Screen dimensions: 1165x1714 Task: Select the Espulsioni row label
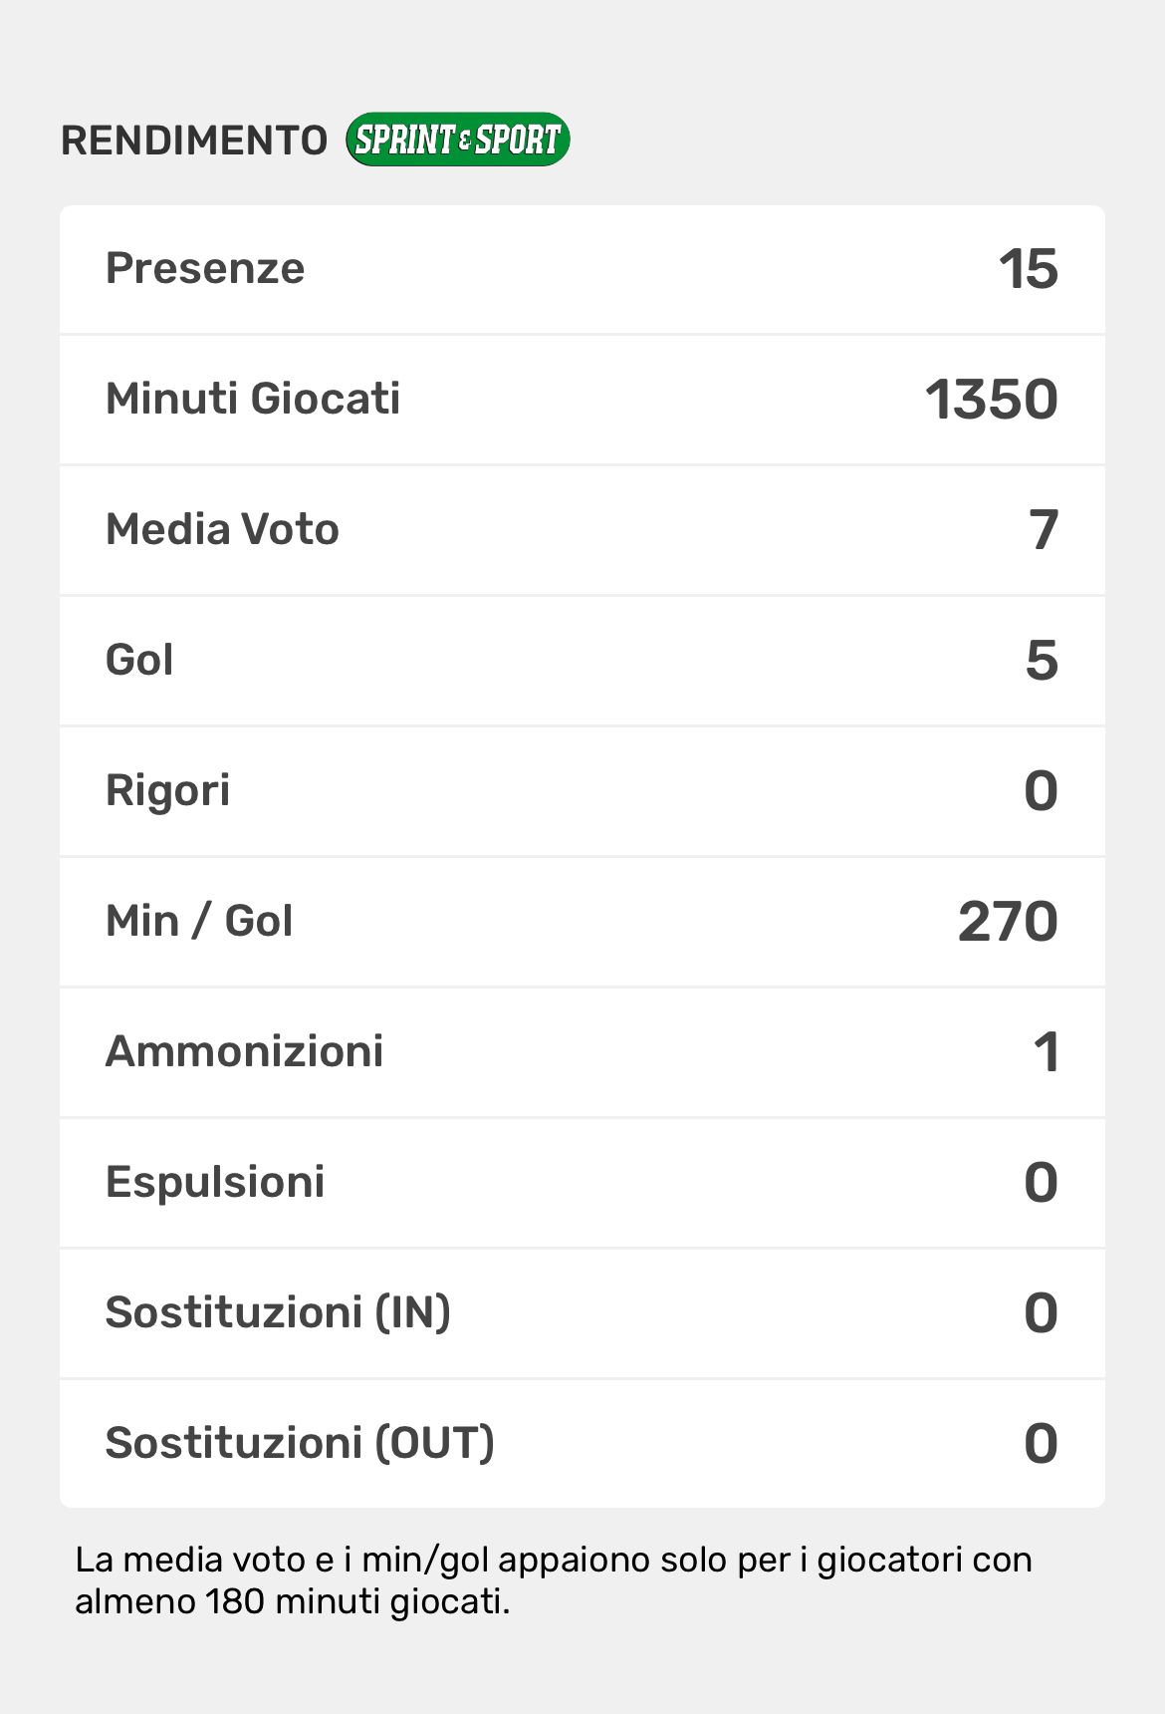tap(215, 1182)
